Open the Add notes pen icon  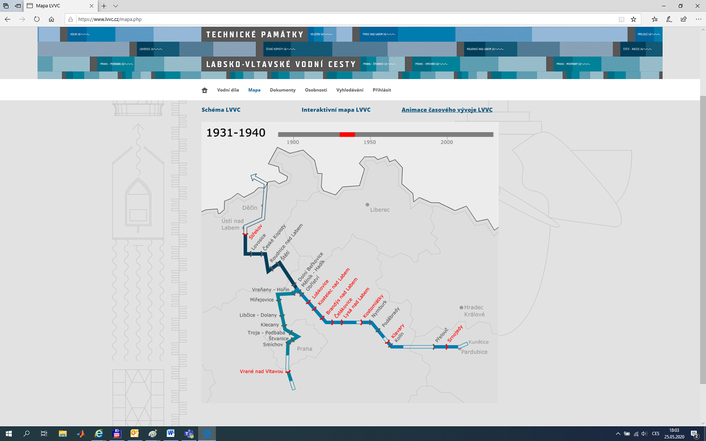[669, 19]
